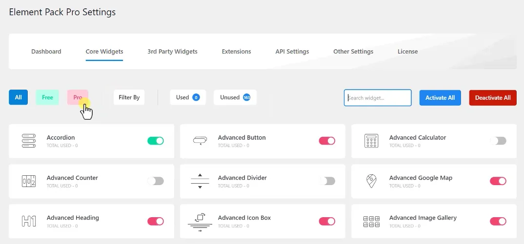
Task: Turn on the Advanced Divider switch
Action: click(327, 181)
